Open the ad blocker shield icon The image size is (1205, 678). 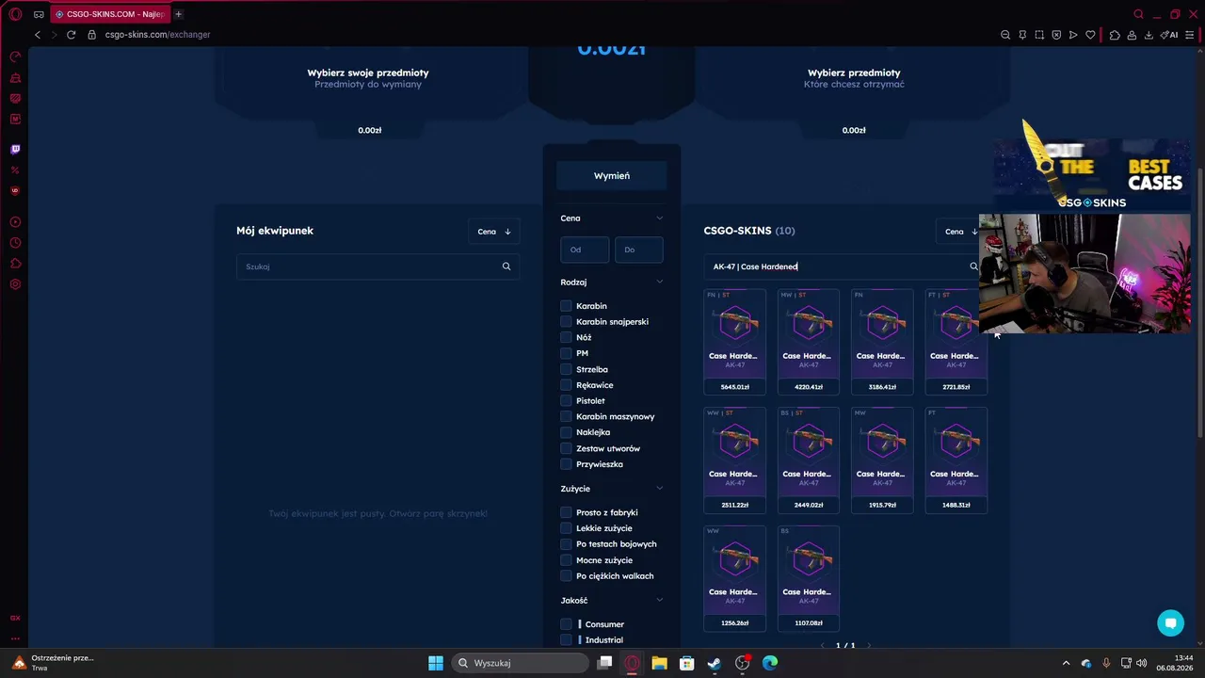click(x=1056, y=35)
